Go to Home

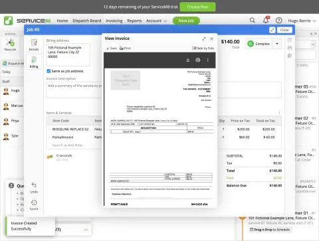click(62, 21)
